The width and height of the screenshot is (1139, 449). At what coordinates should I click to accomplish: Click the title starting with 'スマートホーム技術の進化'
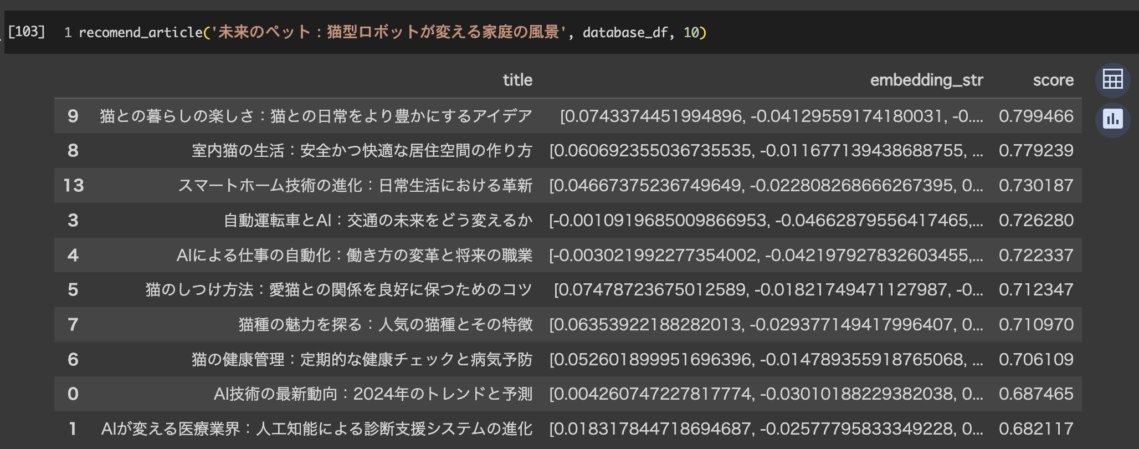(355, 185)
